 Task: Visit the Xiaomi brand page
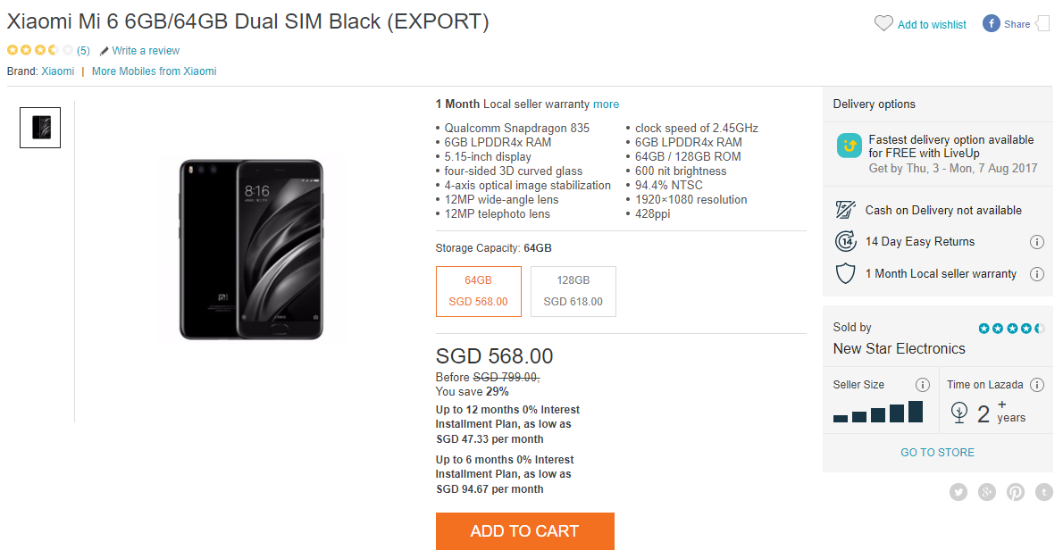57,71
